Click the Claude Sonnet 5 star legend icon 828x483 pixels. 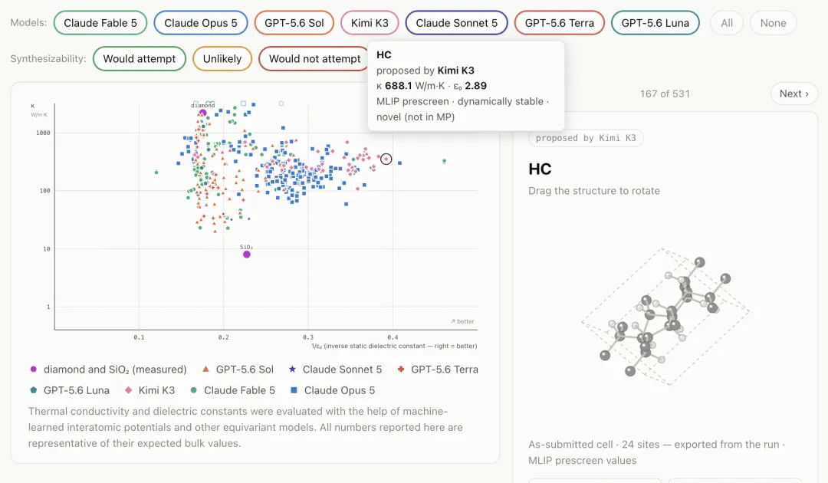293,369
